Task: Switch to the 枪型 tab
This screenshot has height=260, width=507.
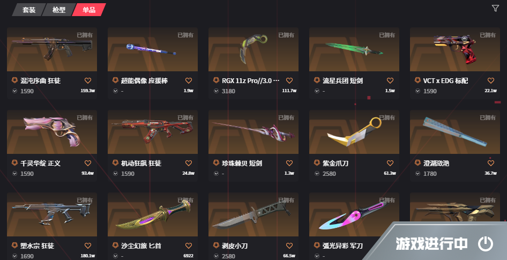Action: [59, 10]
